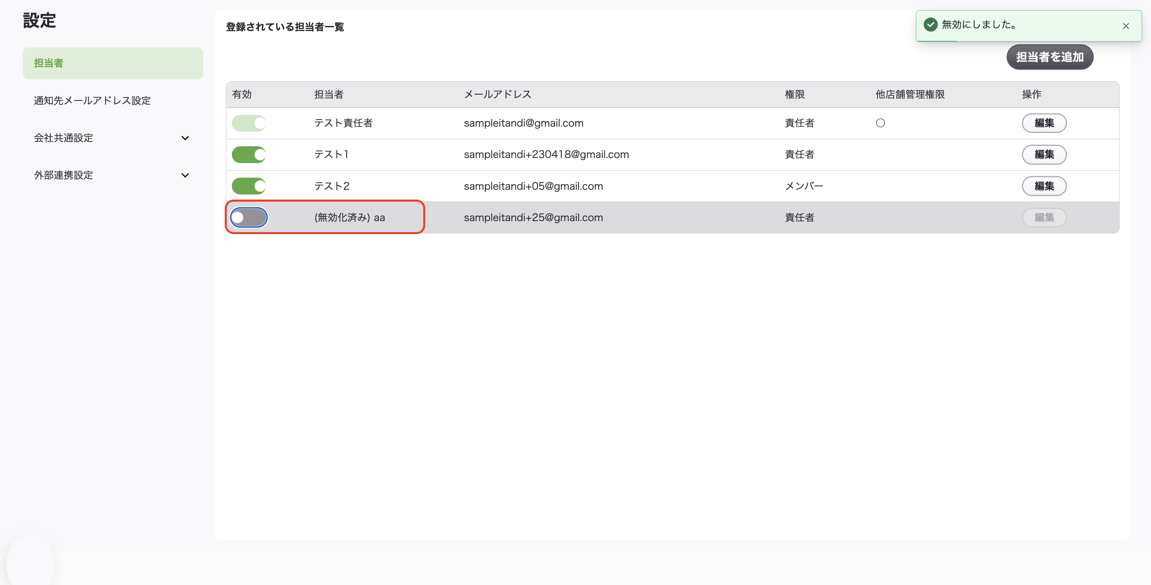Viewport: 1151px width, 585px height.
Task: Re-enable the (無効化済み) aa toggle
Action: click(x=249, y=218)
